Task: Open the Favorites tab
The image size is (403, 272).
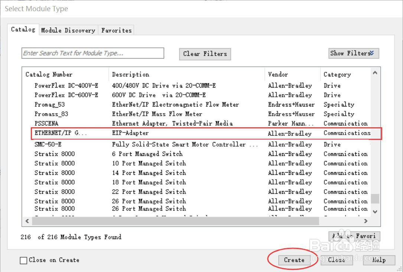Action: pos(116,30)
